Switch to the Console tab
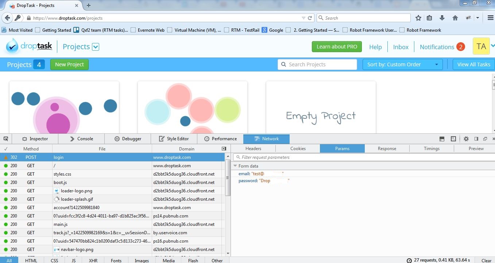Screen dimensions: 495x263 click(81, 139)
